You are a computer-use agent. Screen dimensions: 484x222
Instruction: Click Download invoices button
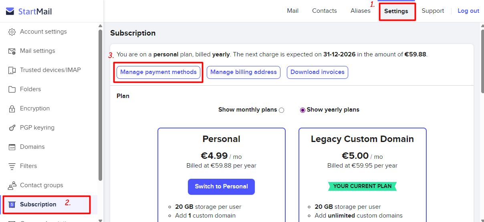pos(317,72)
